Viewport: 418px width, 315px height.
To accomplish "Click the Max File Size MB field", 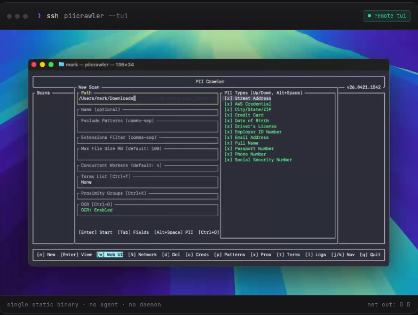I will 147,155.
